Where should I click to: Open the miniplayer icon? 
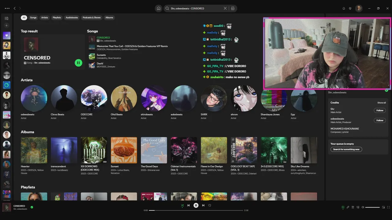[x=383, y=207]
